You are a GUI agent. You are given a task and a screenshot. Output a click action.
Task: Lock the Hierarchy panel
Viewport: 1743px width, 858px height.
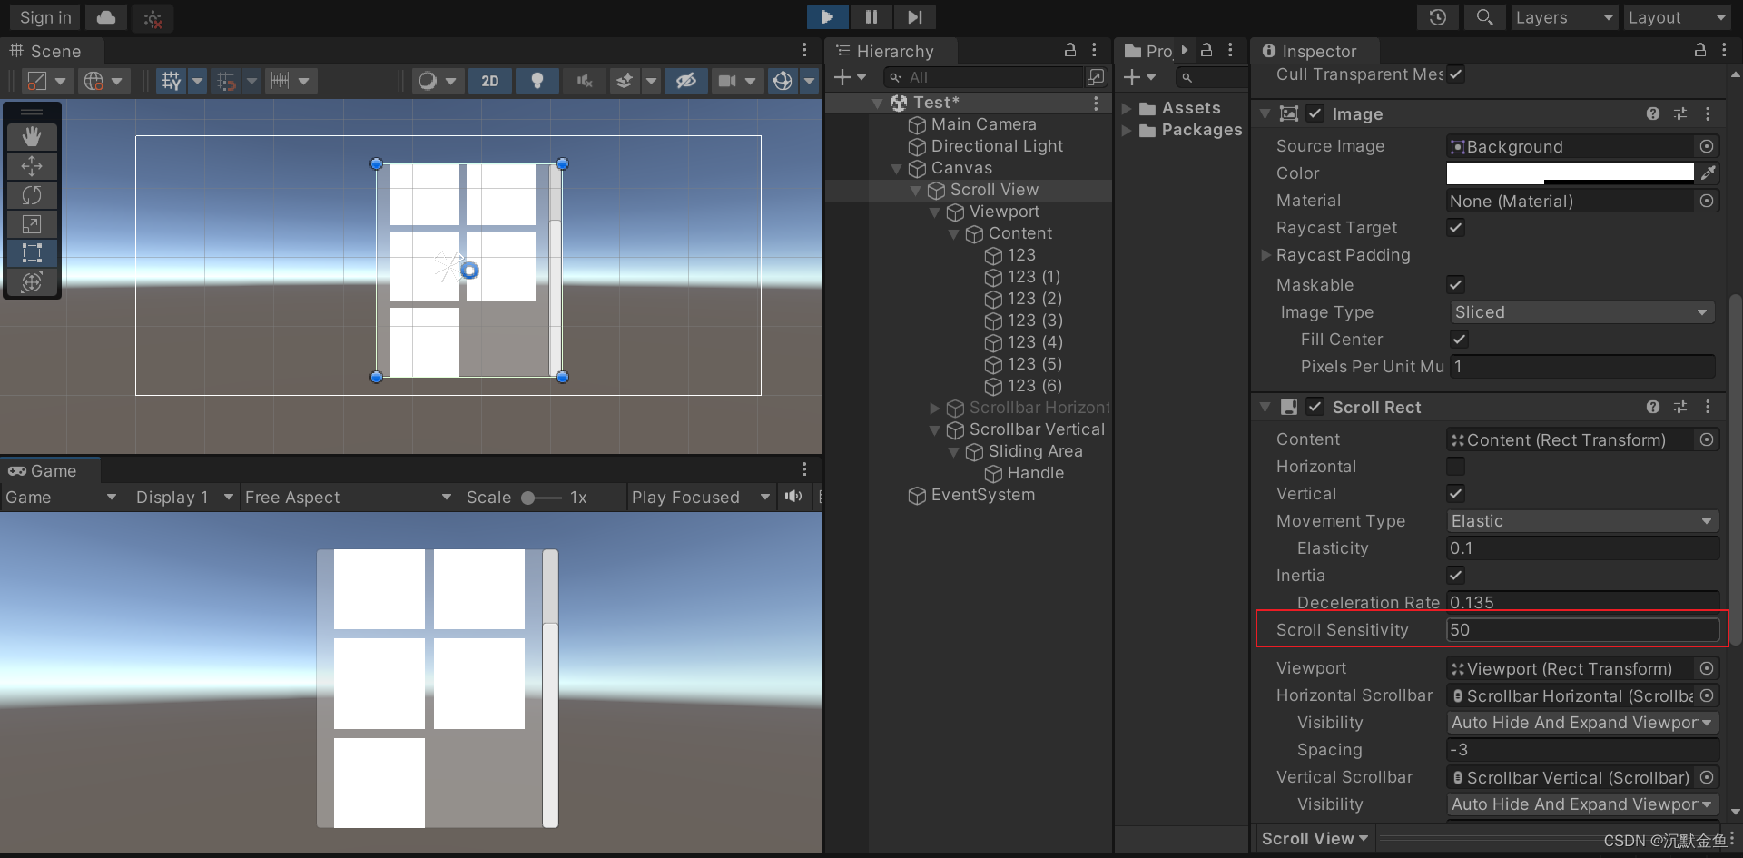pos(1070,51)
